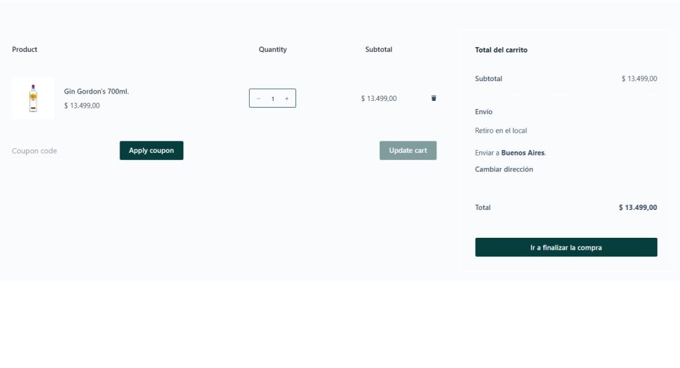Focus the Coupon code input field
680x368 pixels.
[62, 151]
